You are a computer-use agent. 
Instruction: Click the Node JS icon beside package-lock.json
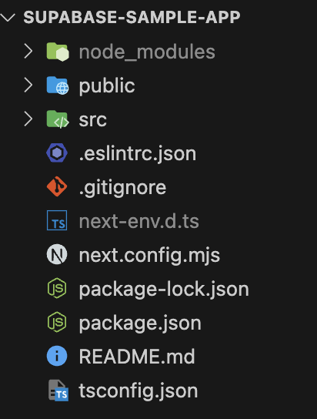click(57, 288)
